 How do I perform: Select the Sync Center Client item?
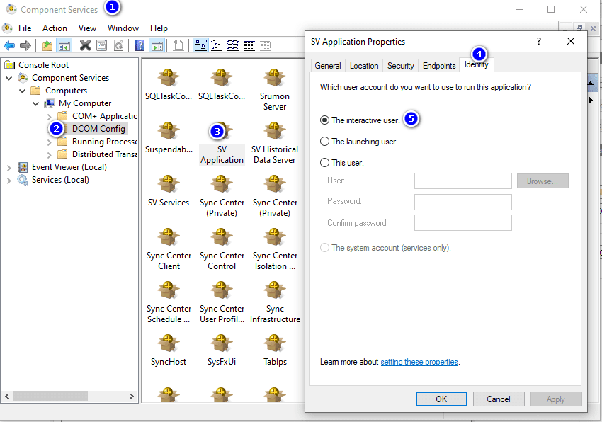[169, 249]
